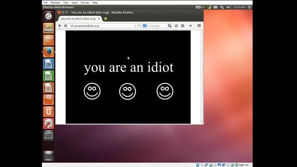The width and height of the screenshot is (297, 167).
Task: Click the Firefox Web Browser panel title
Action: click(x=58, y=7)
